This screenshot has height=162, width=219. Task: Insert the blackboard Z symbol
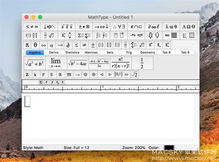[x=28, y=74]
